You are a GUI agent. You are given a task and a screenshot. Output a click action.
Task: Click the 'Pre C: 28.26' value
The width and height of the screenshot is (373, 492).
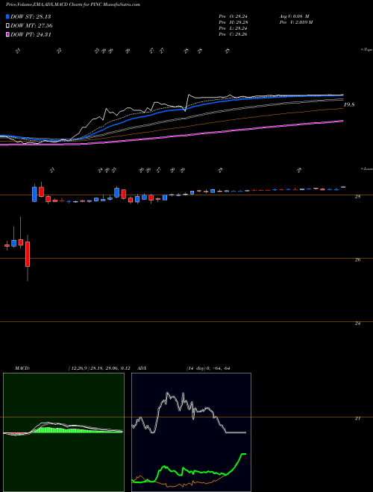pos(233,34)
